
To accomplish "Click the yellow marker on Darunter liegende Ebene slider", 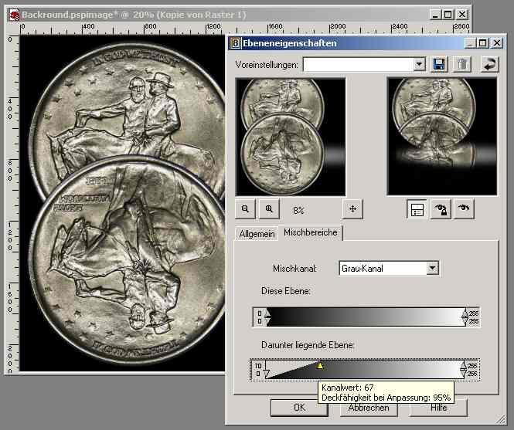I will [320, 365].
